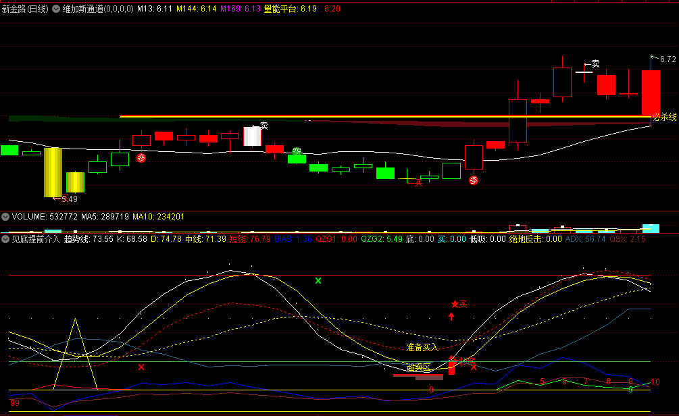Screen dimensions: 679x416
Task: Click the cyan volume bar at far right
Action: [x=651, y=228]
